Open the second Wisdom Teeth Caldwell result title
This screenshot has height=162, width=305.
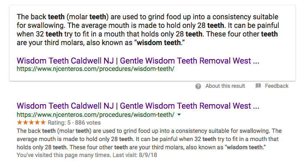[x=138, y=106]
